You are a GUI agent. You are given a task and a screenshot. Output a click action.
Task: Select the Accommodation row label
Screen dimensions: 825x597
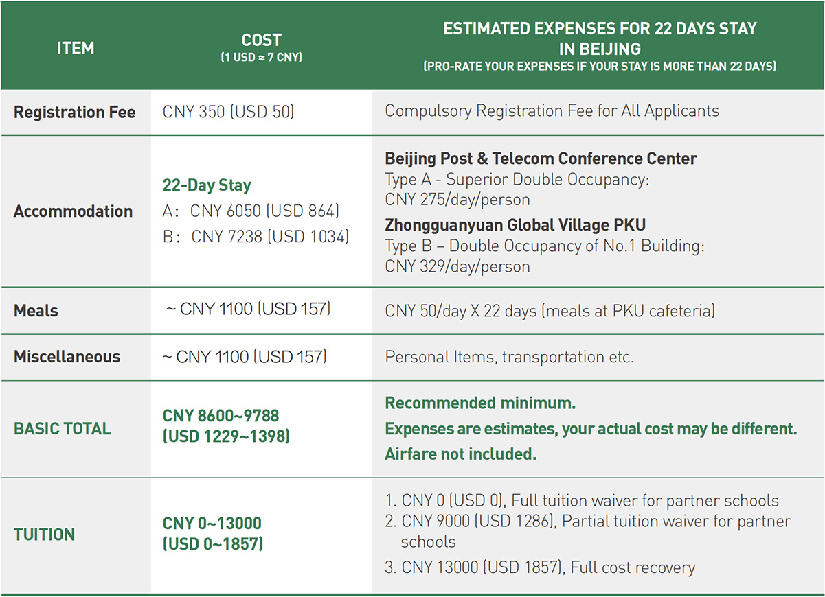[73, 211]
